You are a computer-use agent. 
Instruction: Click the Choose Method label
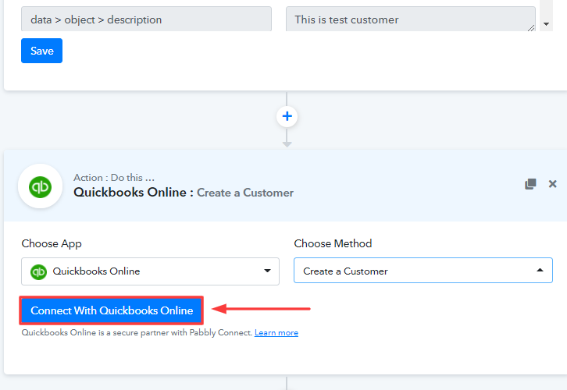[333, 243]
